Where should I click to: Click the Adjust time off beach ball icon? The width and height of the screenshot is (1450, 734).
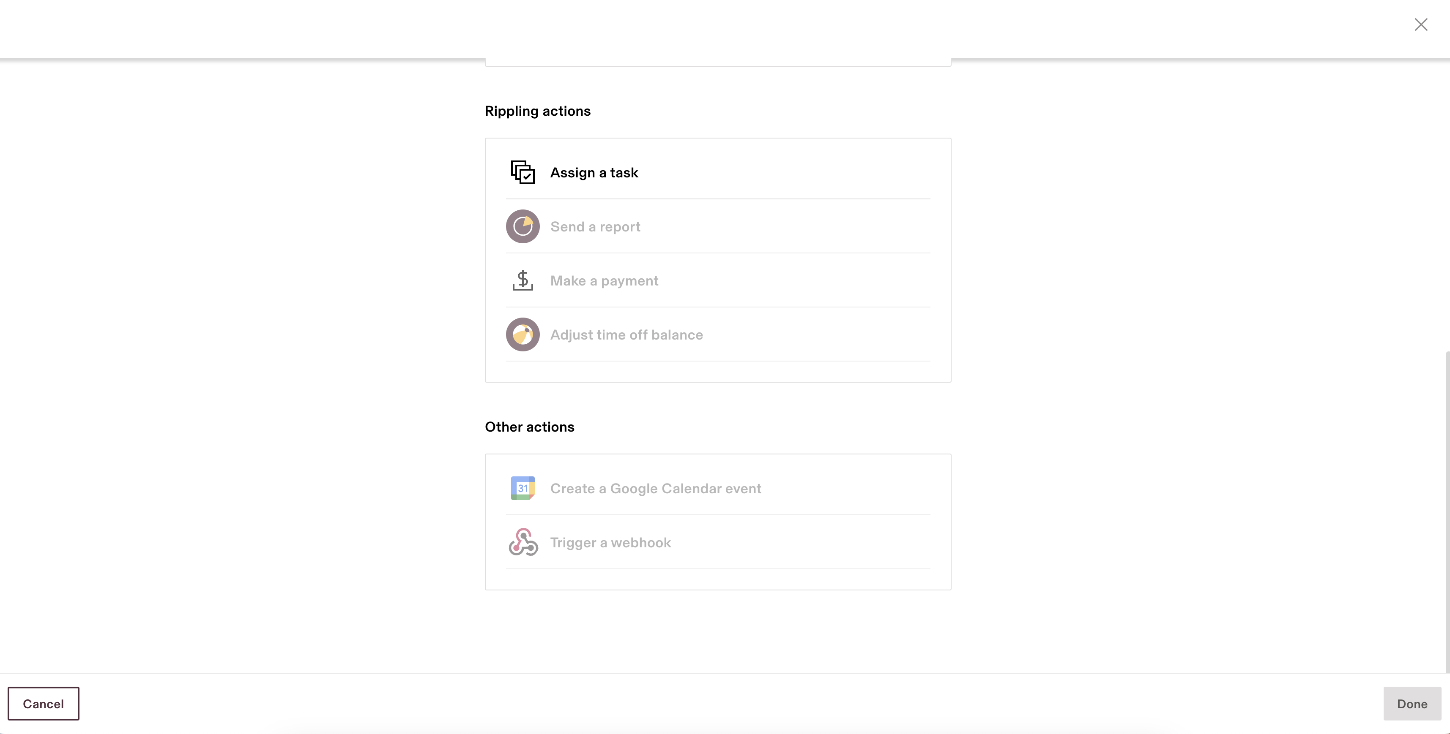[x=523, y=334]
